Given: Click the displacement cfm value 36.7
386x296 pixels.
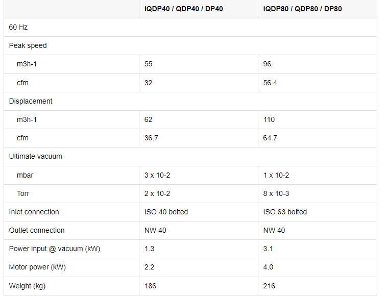Looking at the screenshot, I should tap(151, 138).
